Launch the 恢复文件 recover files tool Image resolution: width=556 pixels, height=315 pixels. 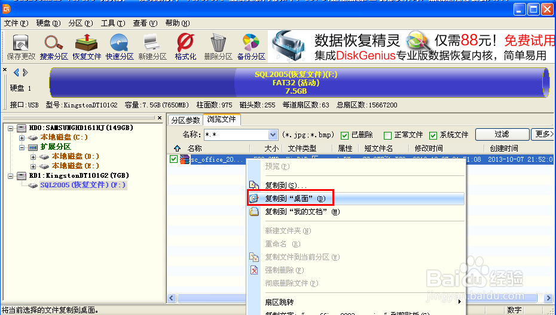pyautogui.click(x=87, y=47)
